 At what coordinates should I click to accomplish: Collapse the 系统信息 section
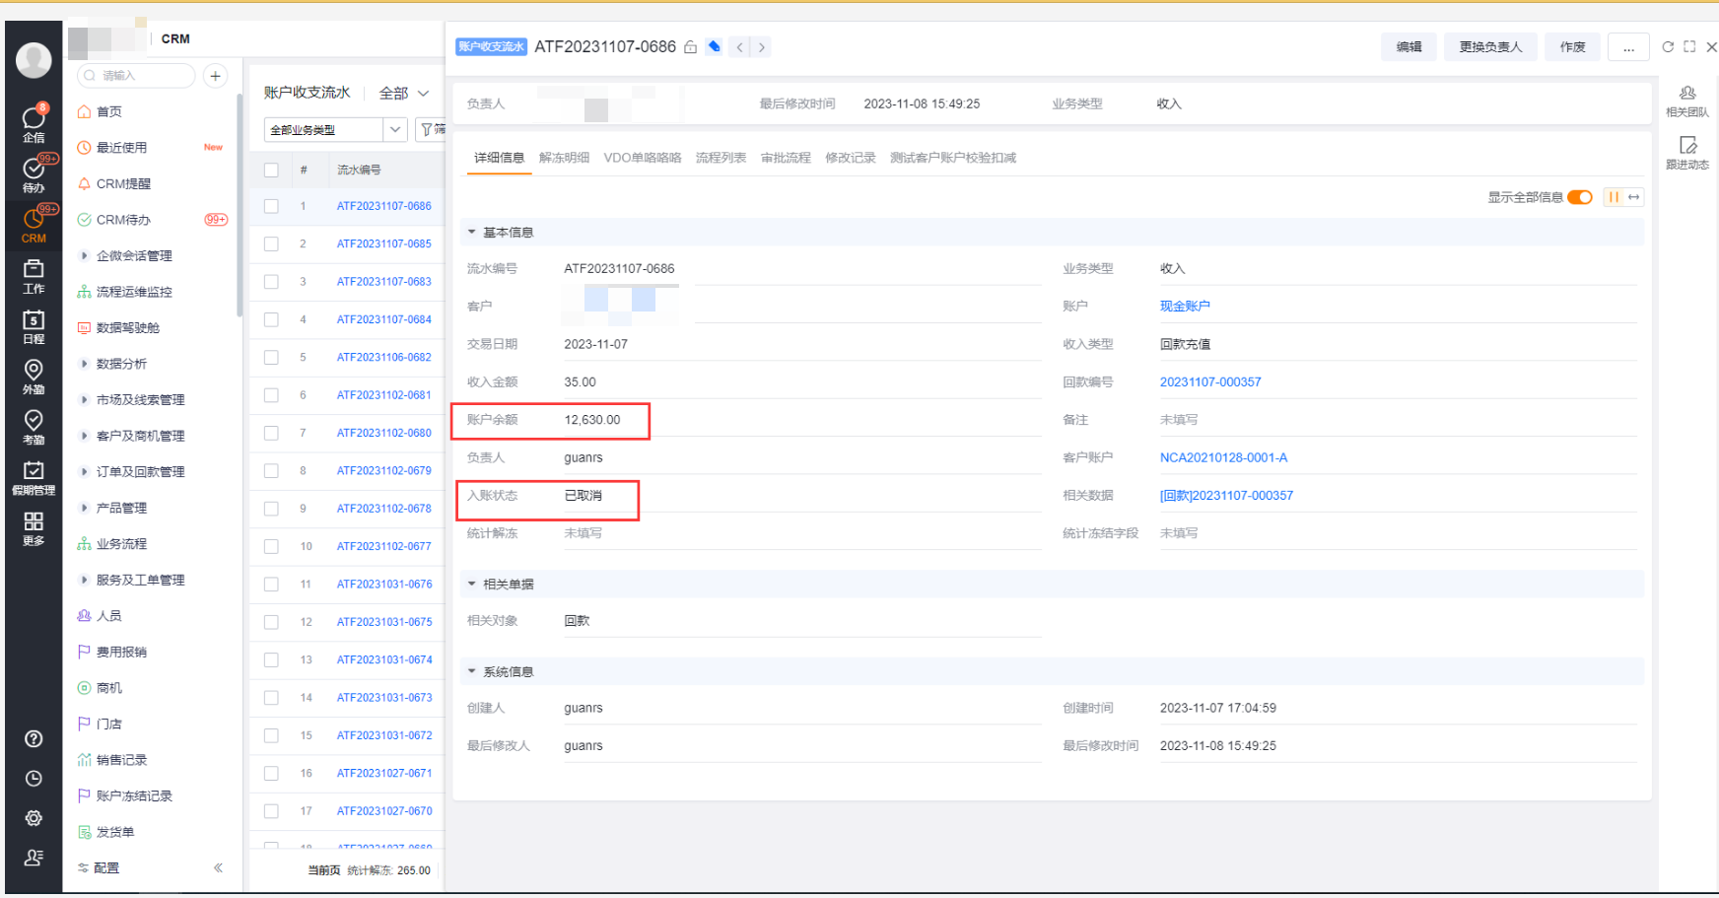point(471,671)
